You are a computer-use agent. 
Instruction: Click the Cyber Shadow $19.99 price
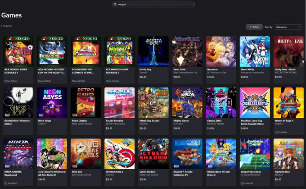[143, 180]
